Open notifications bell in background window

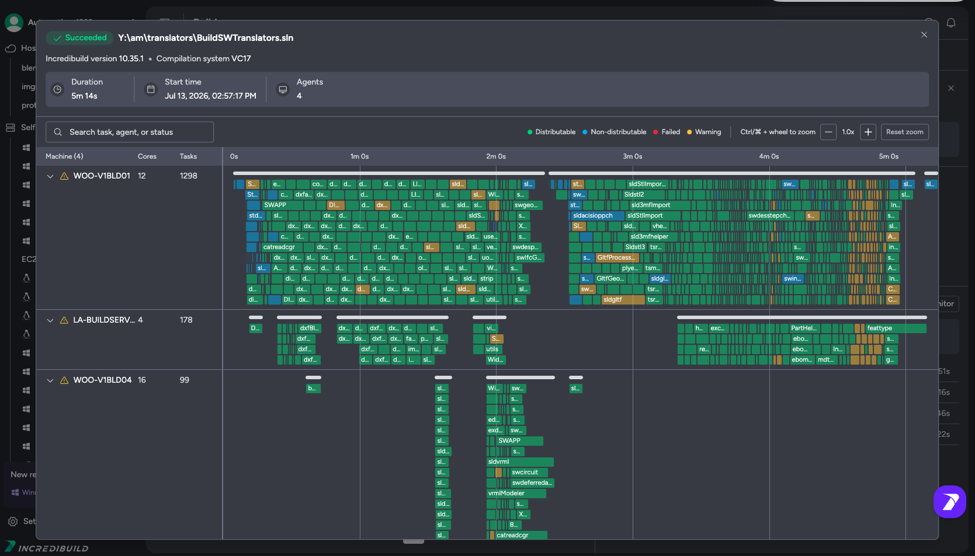[x=951, y=23]
